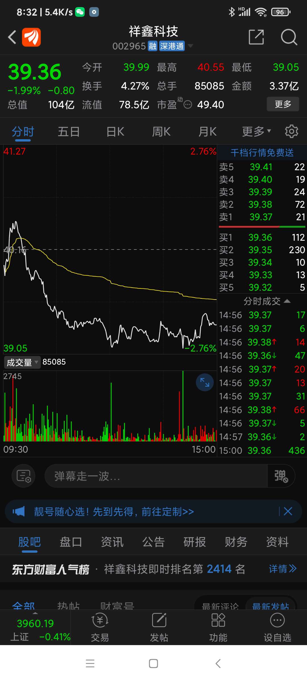Switch to the 月K chart tab
This screenshot has height=682, width=307.
click(x=208, y=132)
